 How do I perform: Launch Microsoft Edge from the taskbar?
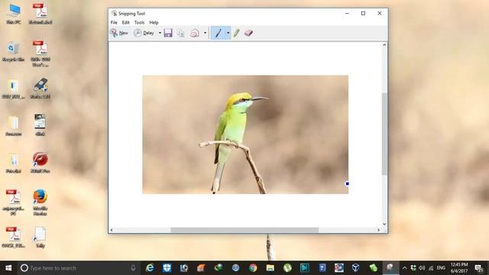(x=150, y=268)
